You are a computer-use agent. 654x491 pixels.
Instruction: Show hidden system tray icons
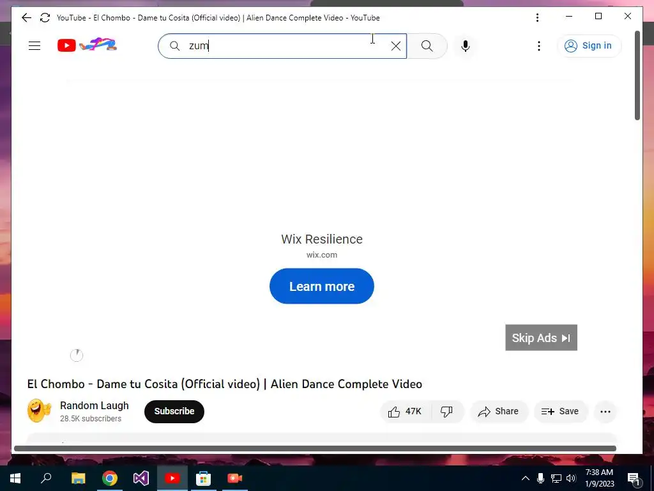pyautogui.click(x=526, y=478)
